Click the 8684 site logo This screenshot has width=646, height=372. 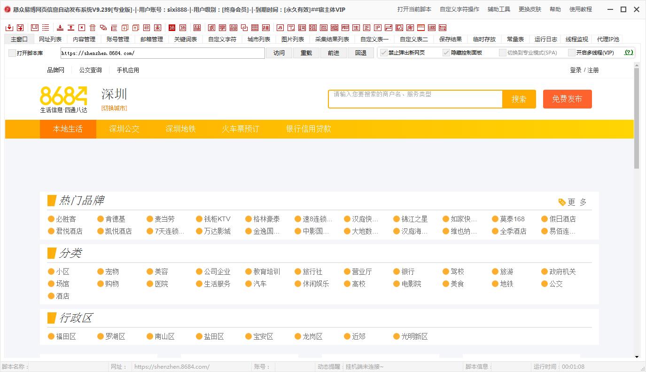click(x=63, y=99)
